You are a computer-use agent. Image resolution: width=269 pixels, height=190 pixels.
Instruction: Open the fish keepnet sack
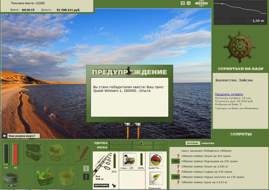click(x=56, y=152)
